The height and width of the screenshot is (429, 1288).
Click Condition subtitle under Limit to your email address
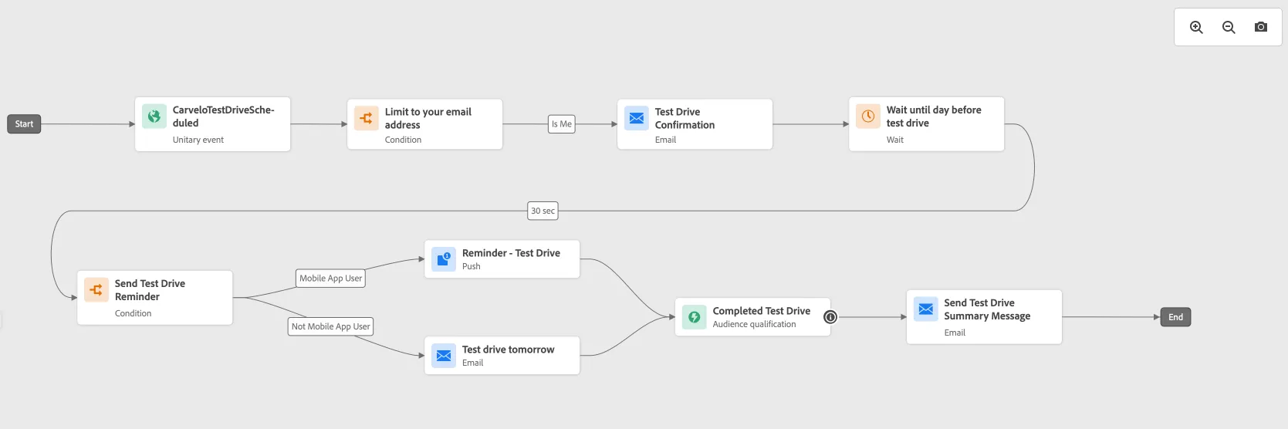(x=403, y=140)
